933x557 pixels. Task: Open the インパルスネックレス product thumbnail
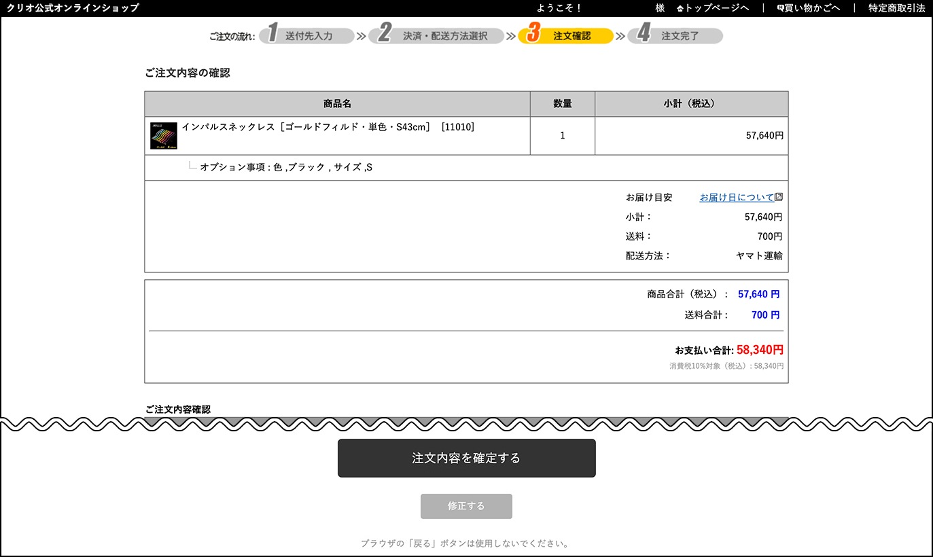pyautogui.click(x=164, y=136)
